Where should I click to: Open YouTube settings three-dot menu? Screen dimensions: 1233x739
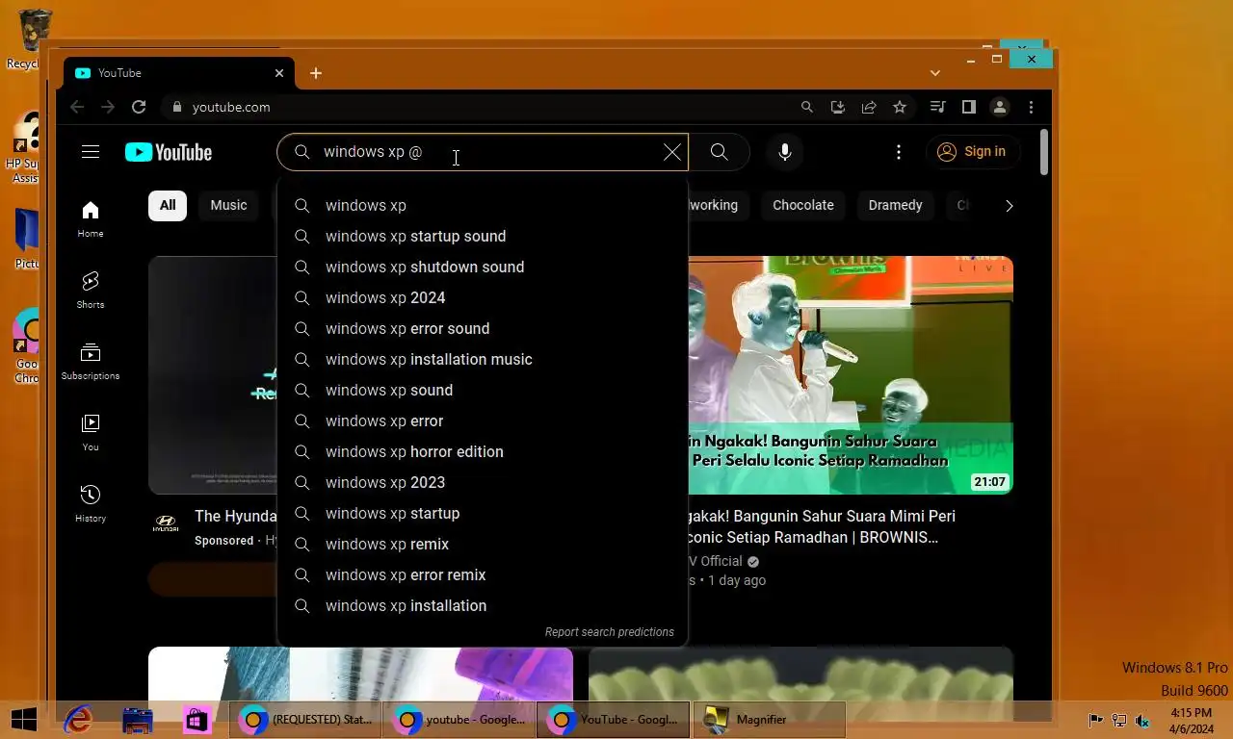pyautogui.click(x=898, y=152)
